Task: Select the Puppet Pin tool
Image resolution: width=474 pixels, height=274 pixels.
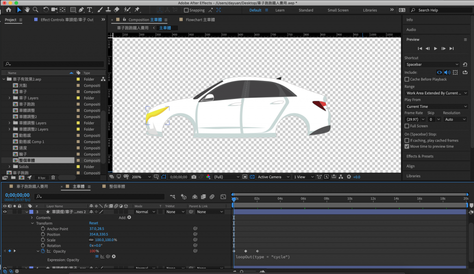Action: (137, 10)
